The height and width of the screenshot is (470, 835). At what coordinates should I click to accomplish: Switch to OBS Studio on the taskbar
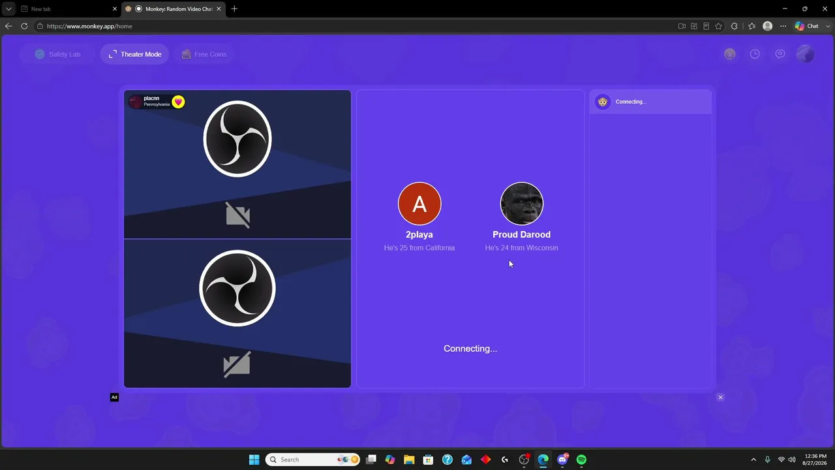coord(524,460)
